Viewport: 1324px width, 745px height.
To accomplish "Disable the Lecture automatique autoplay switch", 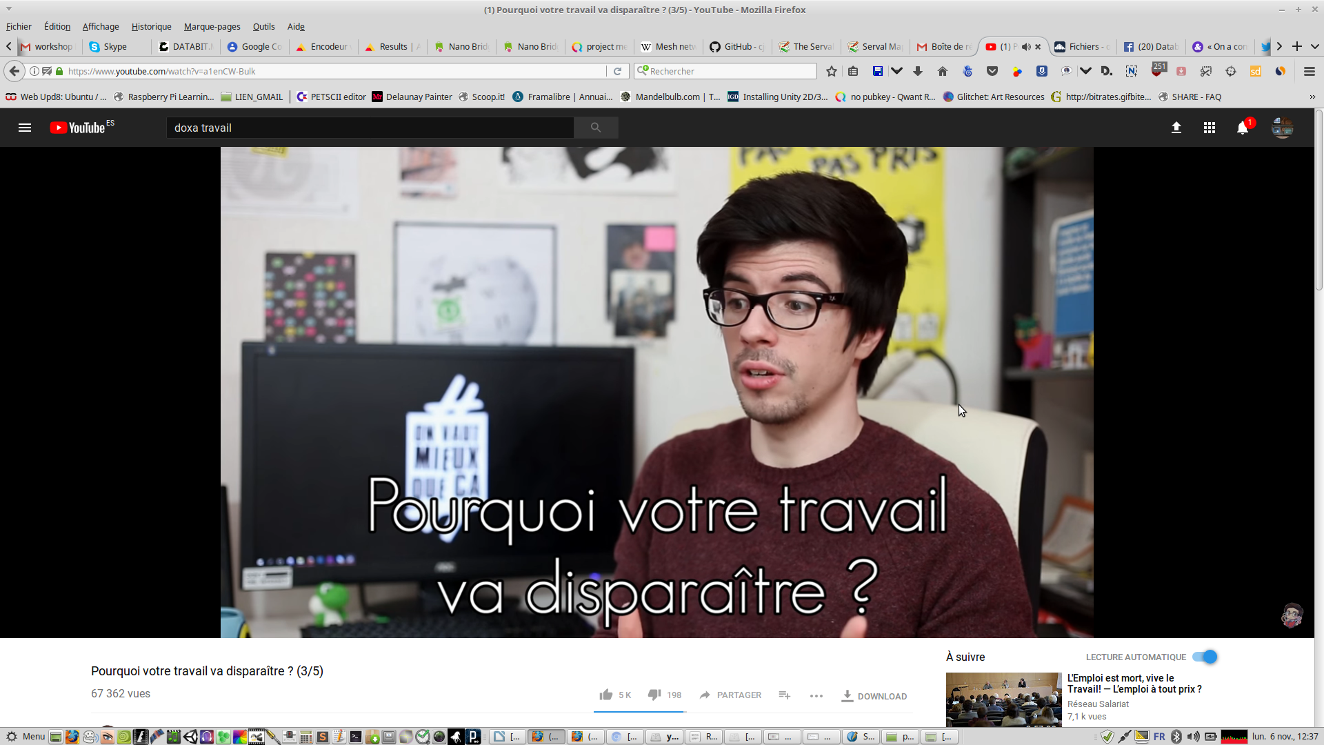I will pos(1205,657).
